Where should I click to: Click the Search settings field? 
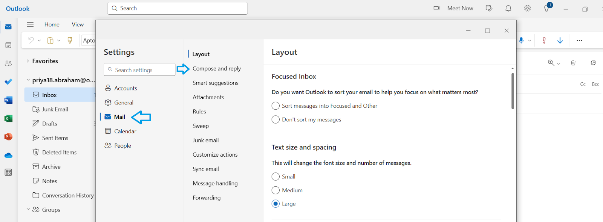pyautogui.click(x=139, y=69)
